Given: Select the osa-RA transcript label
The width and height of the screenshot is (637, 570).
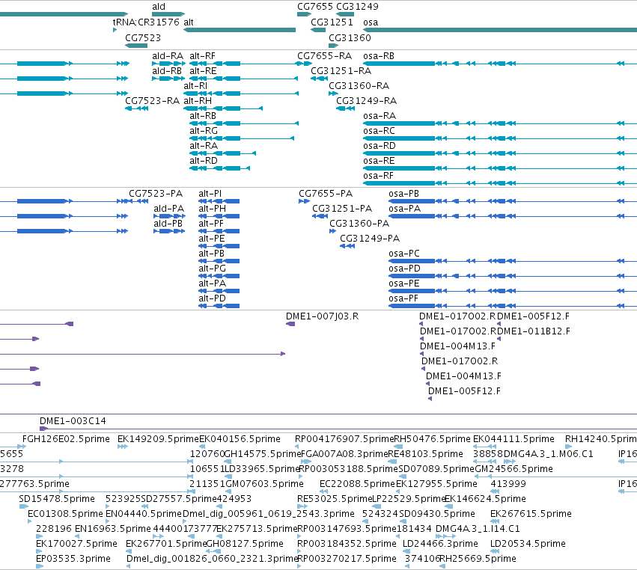Looking at the screenshot, I should click(x=380, y=116).
